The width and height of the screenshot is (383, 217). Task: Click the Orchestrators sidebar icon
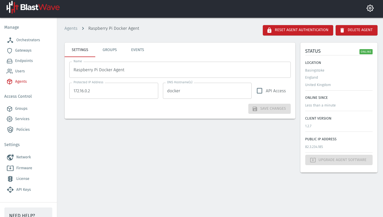(x=10, y=40)
